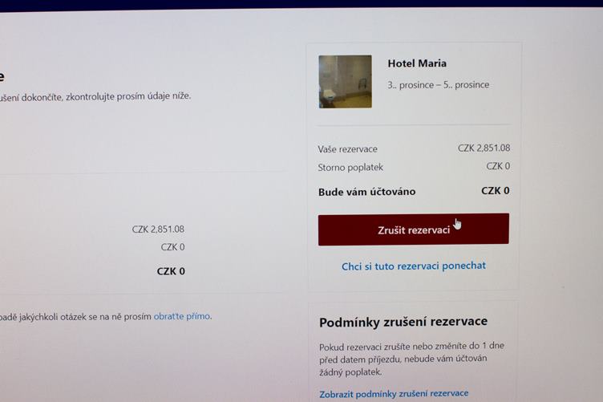The image size is (603, 402).
Task: Click the Zrušit rezervaci button
Action: point(414,229)
